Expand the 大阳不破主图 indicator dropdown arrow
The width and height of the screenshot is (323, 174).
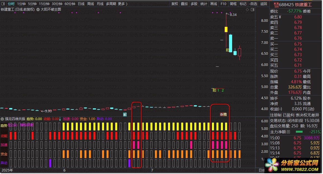pyautogui.click(x=38, y=9)
